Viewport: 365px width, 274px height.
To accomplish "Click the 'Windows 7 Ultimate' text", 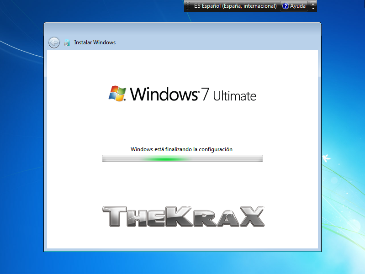I will tap(193, 94).
